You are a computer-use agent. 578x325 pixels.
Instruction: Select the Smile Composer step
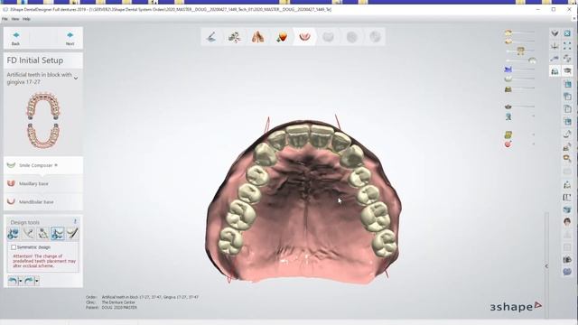[43, 165]
